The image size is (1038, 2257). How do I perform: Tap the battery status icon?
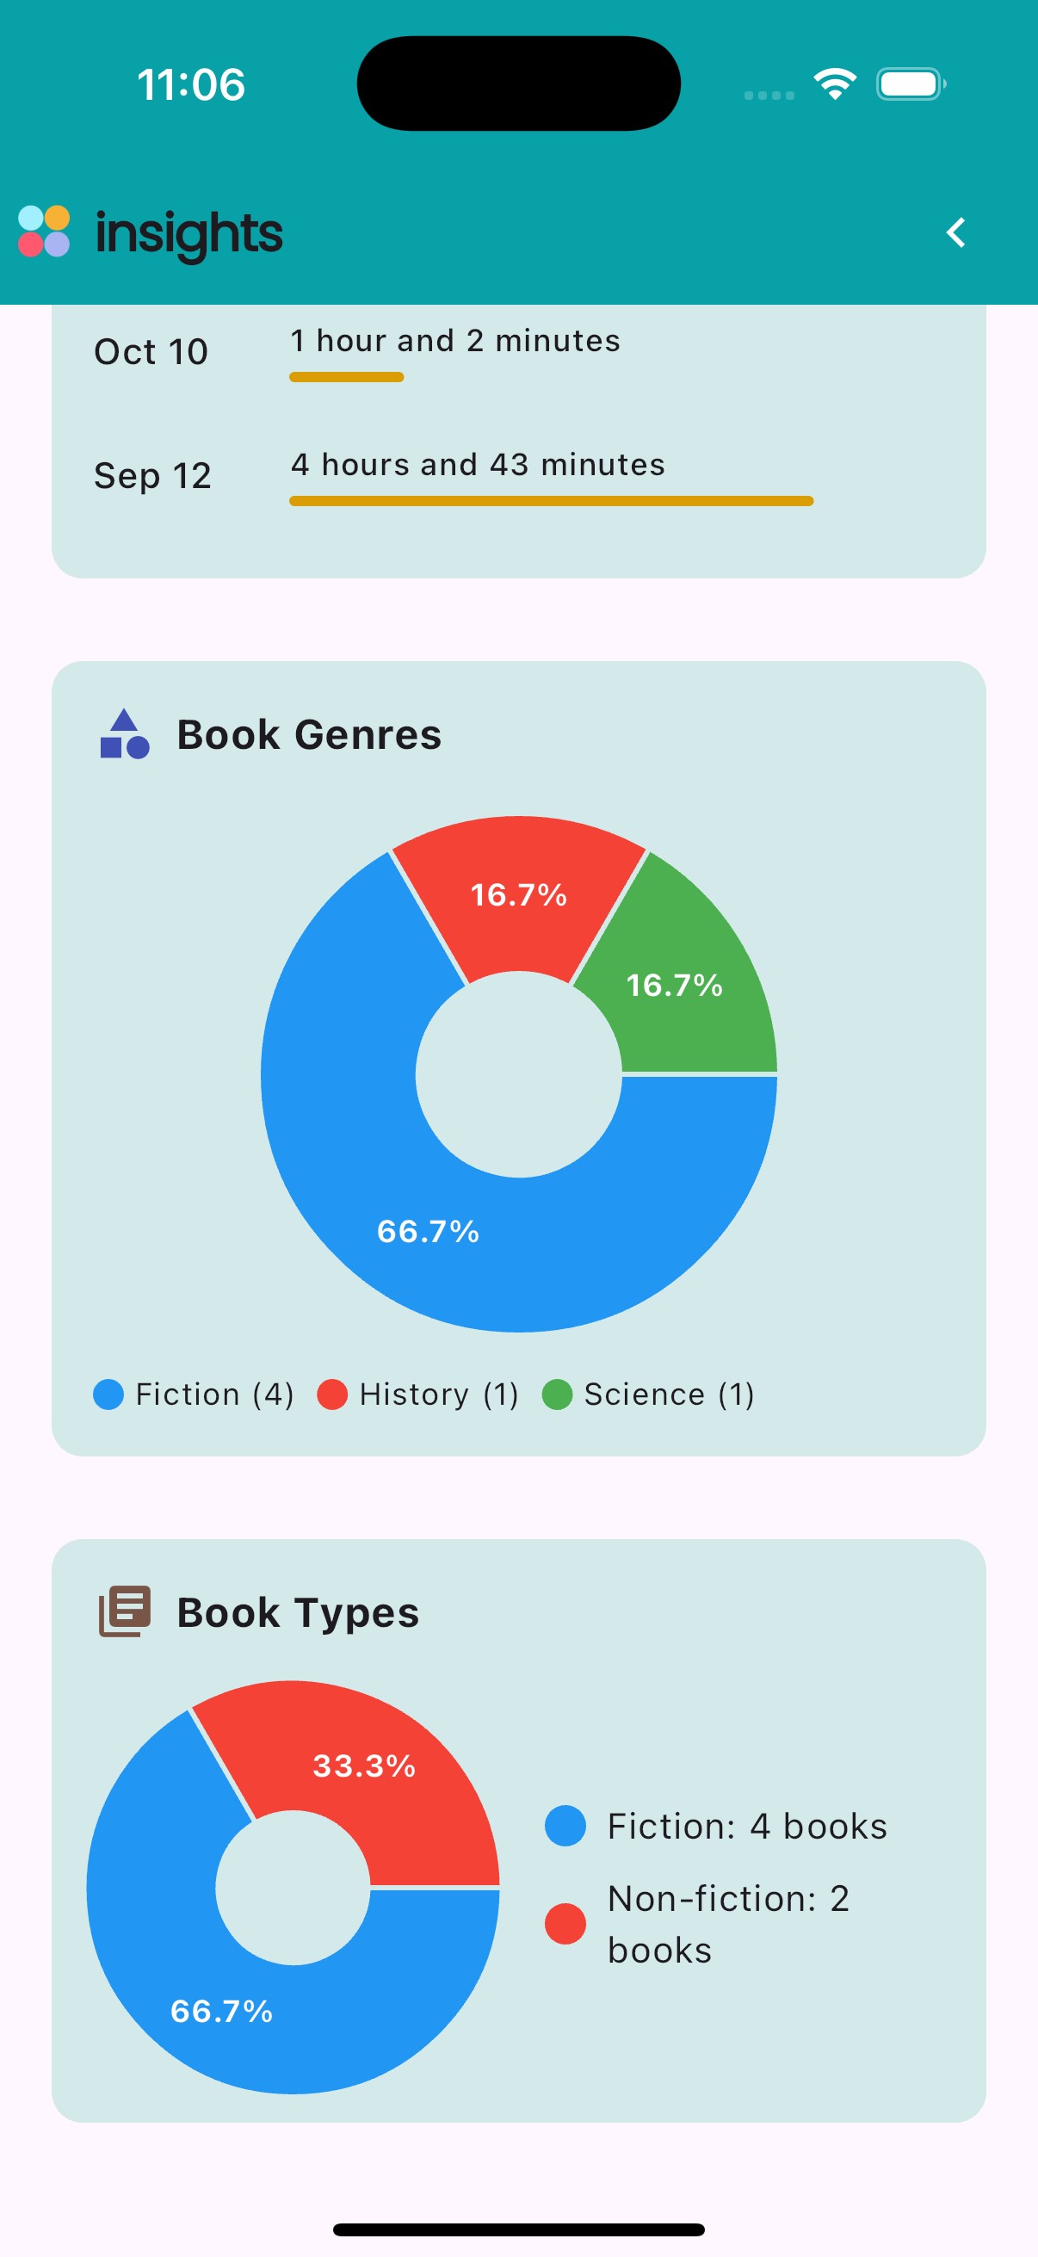click(x=910, y=84)
